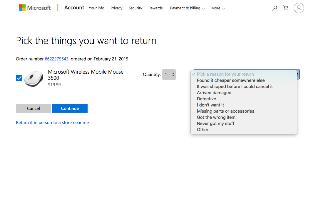Open the search magnifier icon

(275, 8)
